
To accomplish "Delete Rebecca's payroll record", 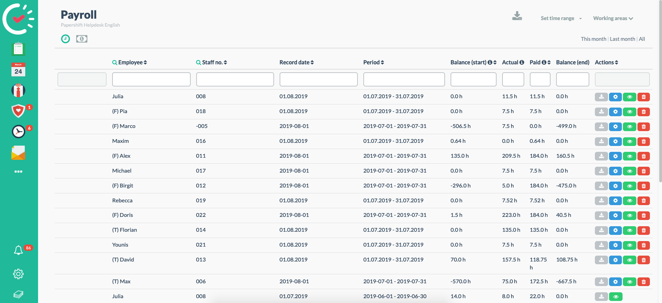I will click(x=643, y=201).
